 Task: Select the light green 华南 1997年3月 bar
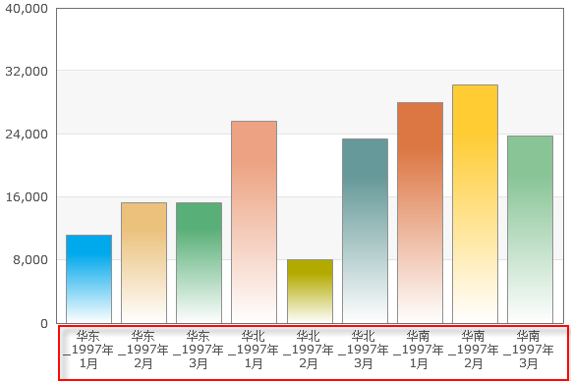(531, 230)
